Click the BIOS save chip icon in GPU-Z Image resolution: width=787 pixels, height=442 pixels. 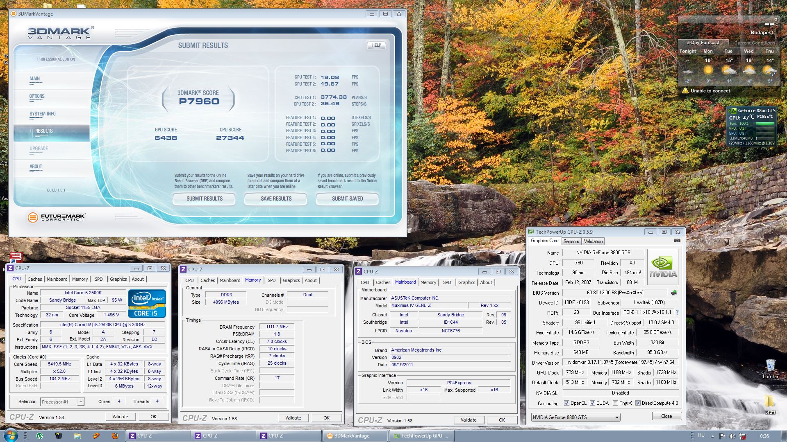(673, 293)
